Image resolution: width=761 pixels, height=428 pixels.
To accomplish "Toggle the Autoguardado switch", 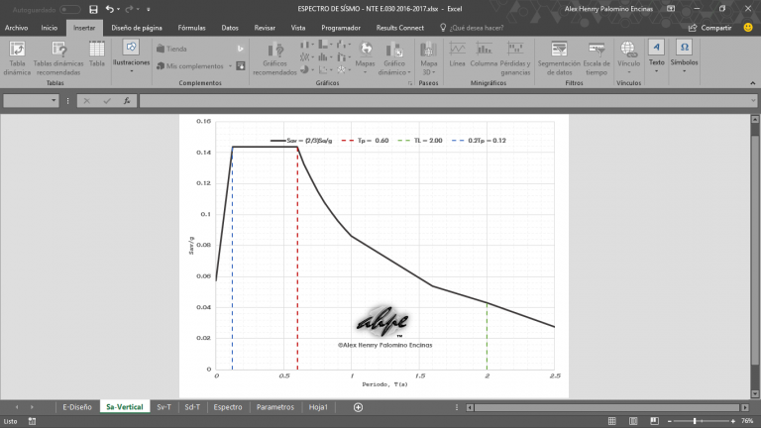I will tap(68, 9).
